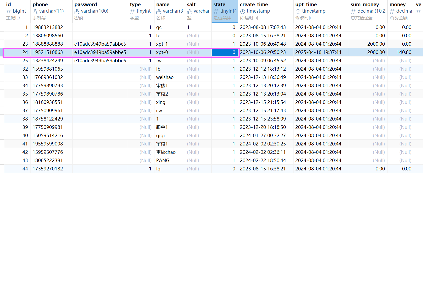Screen dimensions: 423x300
Task: Select name cell lx
Action: click(x=170, y=36)
